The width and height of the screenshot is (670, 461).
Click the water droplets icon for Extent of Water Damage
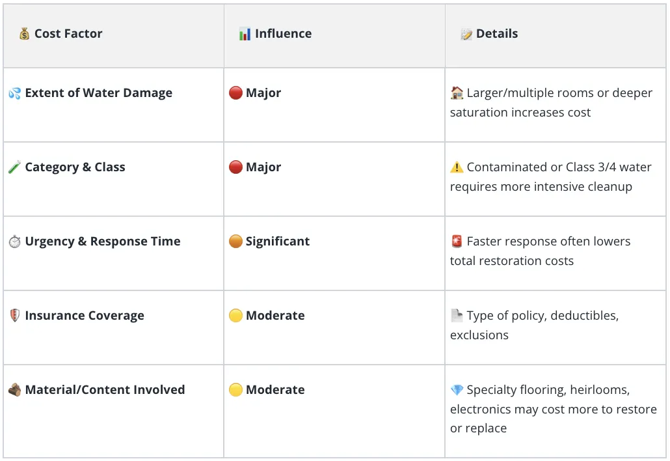[14, 93]
